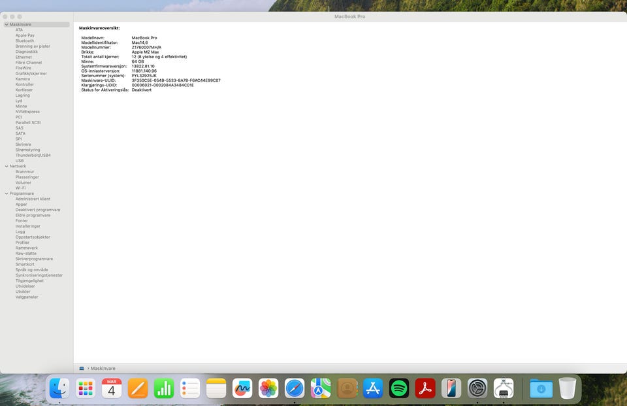Select Brenning av plater

coord(33,46)
